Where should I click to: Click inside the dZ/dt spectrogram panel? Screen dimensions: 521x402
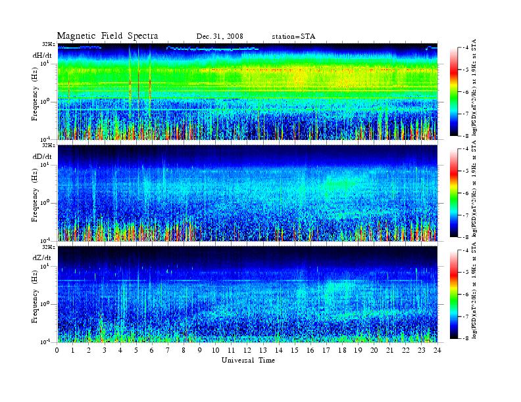point(247,294)
